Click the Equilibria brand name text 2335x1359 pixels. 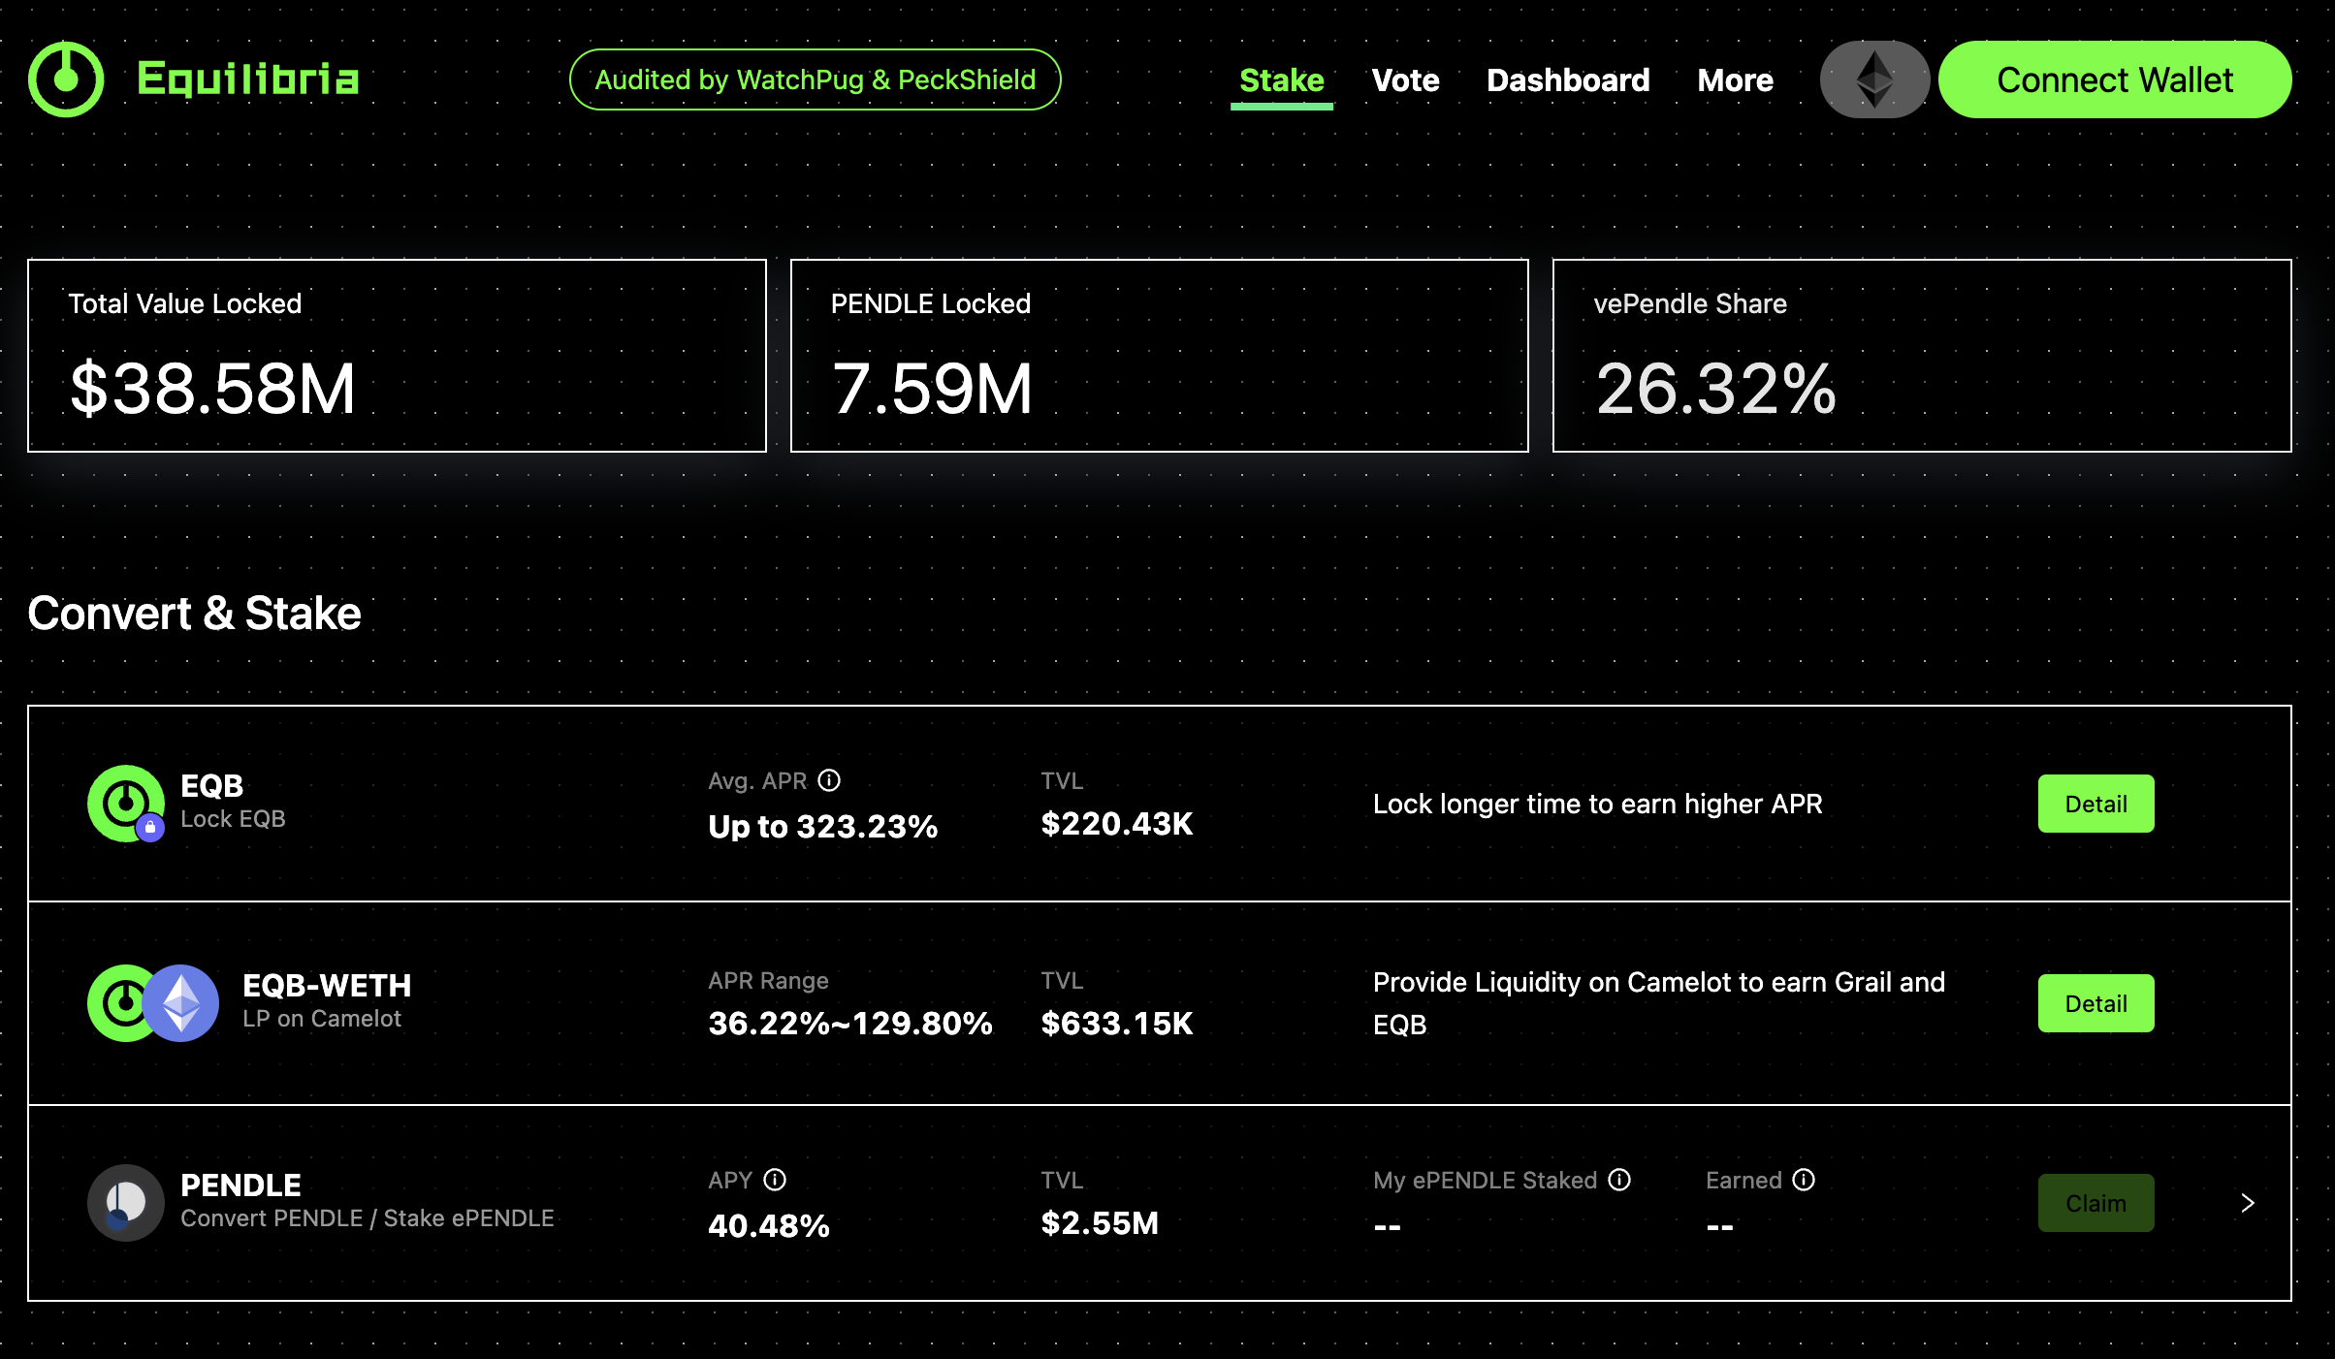tap(248, 79)
